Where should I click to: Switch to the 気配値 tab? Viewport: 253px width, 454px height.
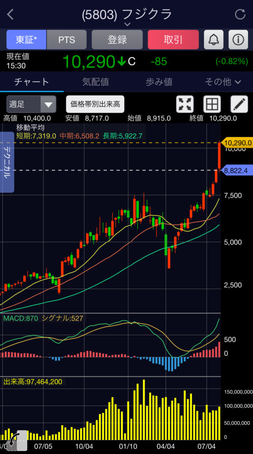[95, 82]
